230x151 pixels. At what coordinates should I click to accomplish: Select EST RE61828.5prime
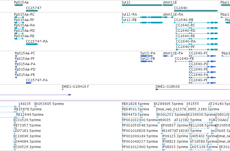pos(135,104)
